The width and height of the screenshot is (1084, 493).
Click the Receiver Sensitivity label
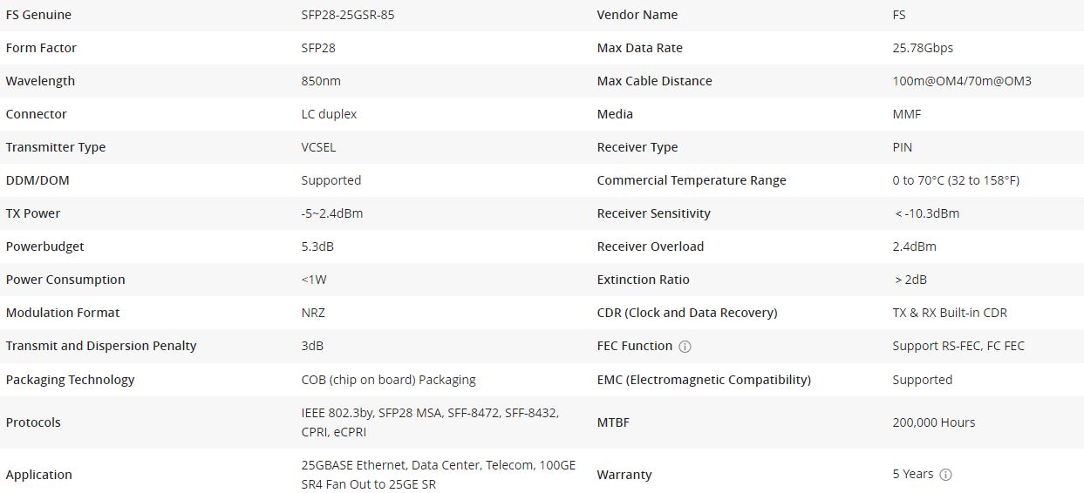[653, 213]
